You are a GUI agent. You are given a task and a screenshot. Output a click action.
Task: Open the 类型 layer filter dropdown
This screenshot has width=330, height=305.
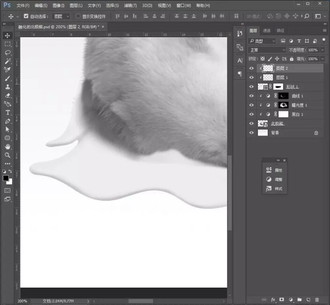(x=262, y=41)
